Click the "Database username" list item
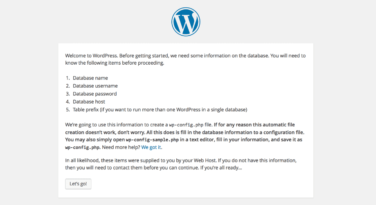Screen dimensions: 376x205 click(x=95, y=86)
